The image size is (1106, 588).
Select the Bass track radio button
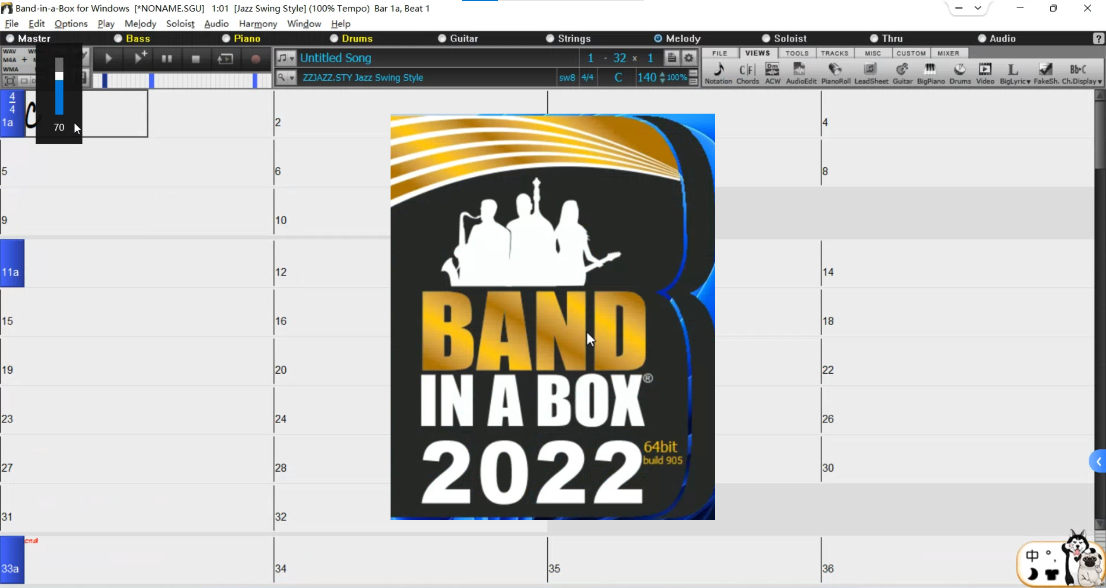pyautogui.click(x=118, y=38)
